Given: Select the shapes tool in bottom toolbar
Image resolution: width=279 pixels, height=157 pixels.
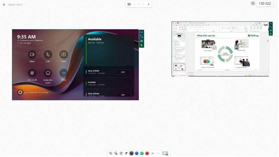Looking at the screenshot, I should point(111,153).
